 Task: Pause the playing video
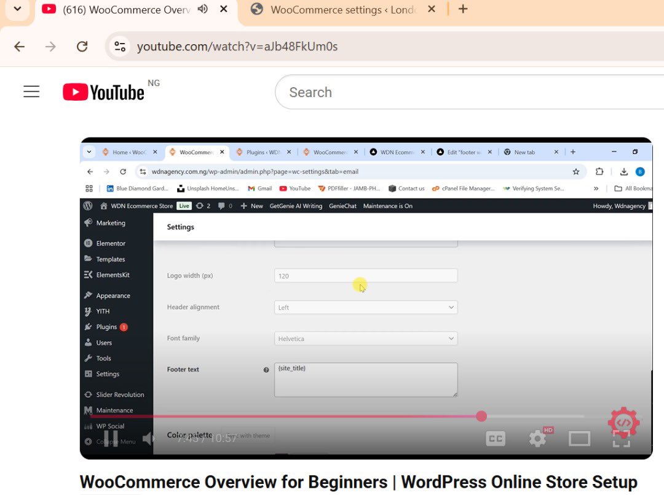(x=111, y=438)
